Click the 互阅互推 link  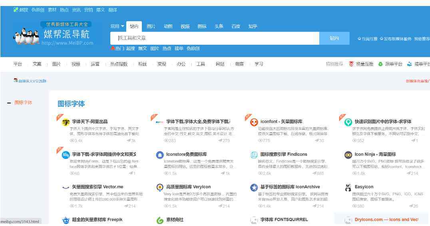(368, 39)
